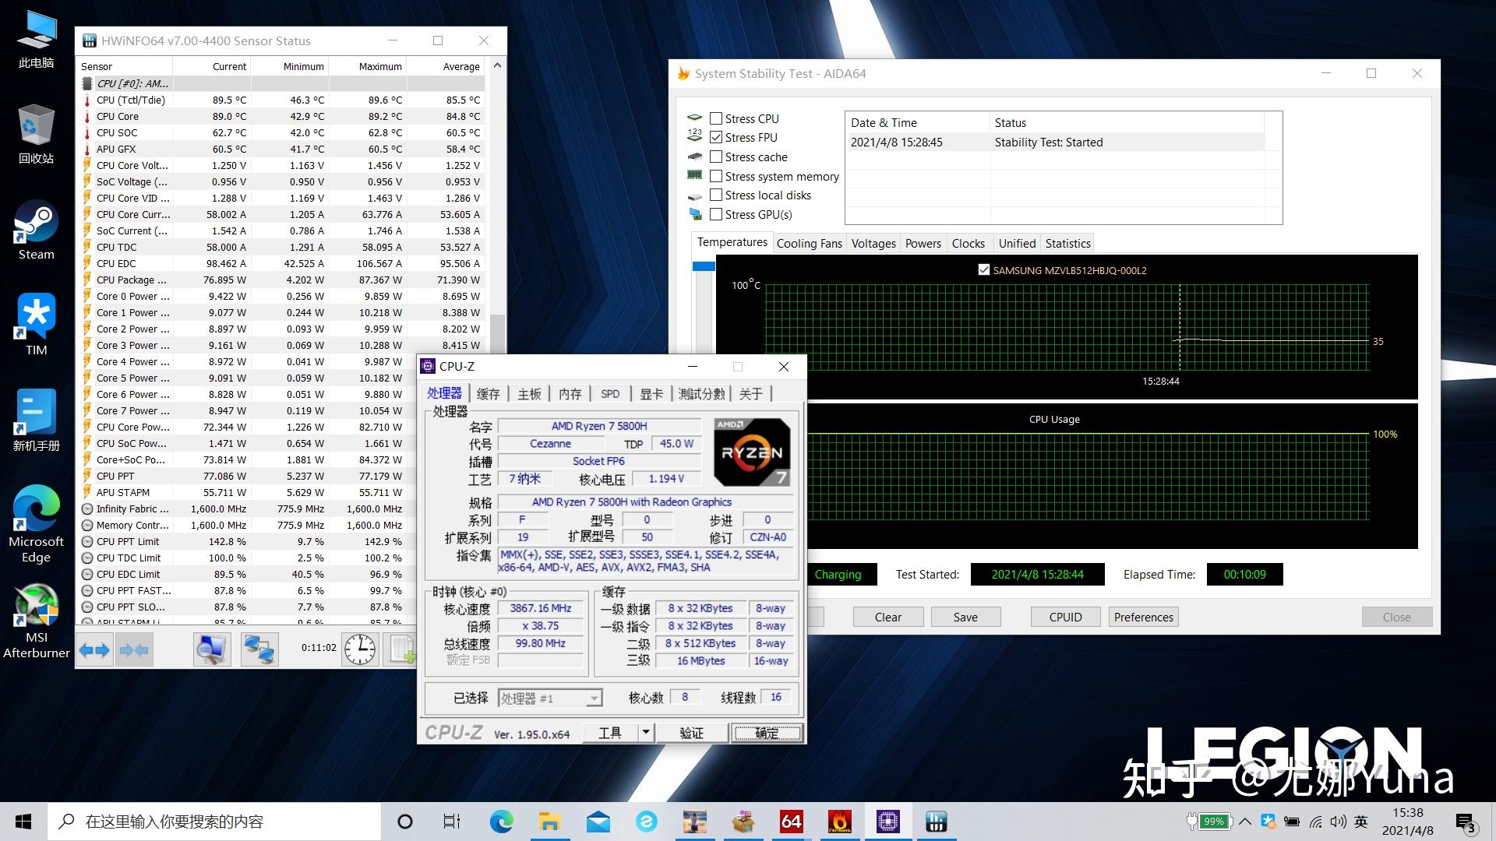Enable the Stress local disks checkbox
Viewport: 1496px width, 841px height.
point(716,195)
